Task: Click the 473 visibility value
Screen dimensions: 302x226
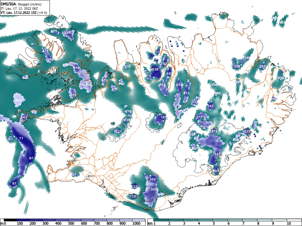Action: tap(104, 80)
